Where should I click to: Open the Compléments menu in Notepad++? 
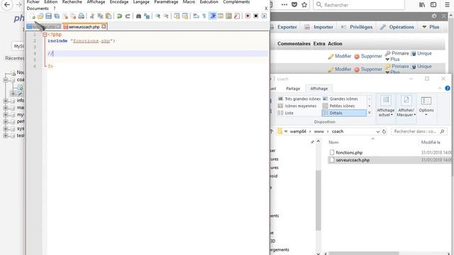[x=236, y=2]
